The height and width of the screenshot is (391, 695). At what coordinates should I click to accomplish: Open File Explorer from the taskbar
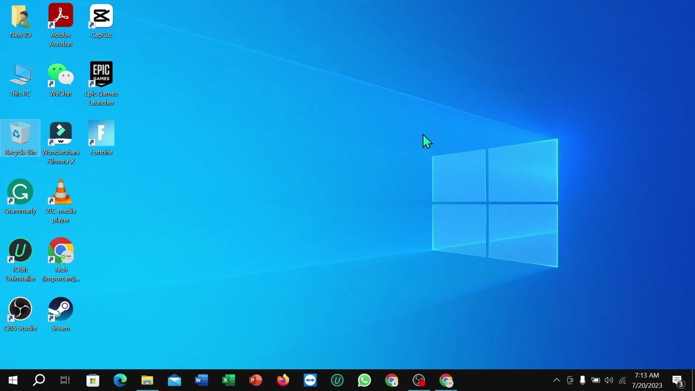[147, 380]
